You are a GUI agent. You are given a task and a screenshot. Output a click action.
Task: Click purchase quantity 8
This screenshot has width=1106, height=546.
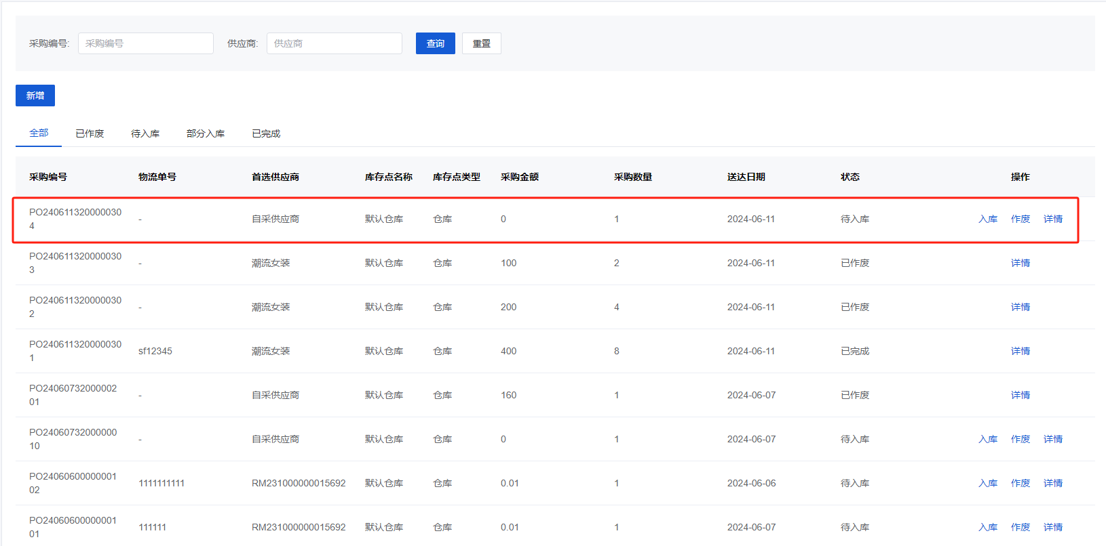[x=617, y=351]
